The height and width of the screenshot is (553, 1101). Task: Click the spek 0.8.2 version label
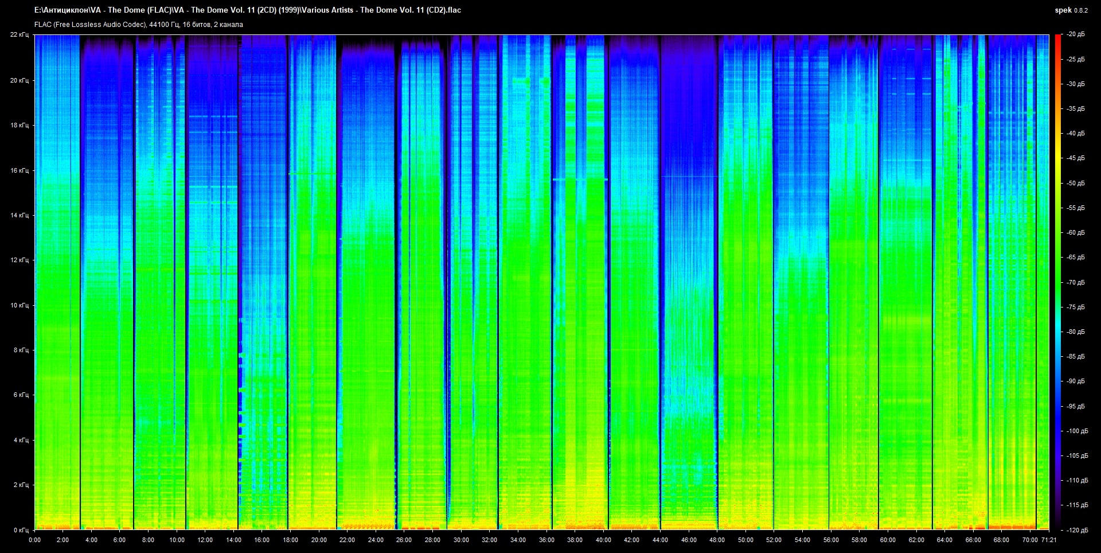(1071, 10)
